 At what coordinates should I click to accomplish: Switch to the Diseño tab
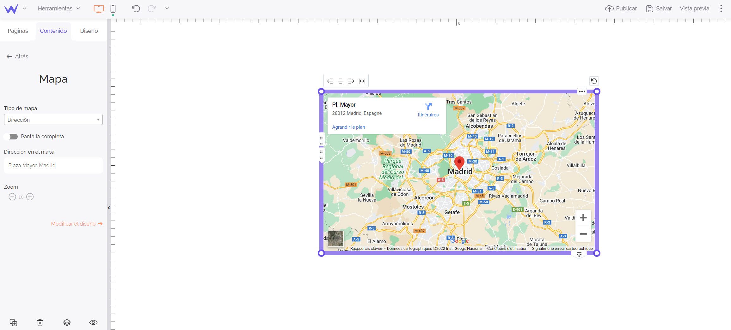click(89, 31)
